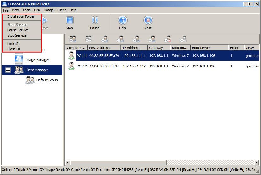Click the Boot Im... column header
261x175 pixels.
[x=180, y=48]
